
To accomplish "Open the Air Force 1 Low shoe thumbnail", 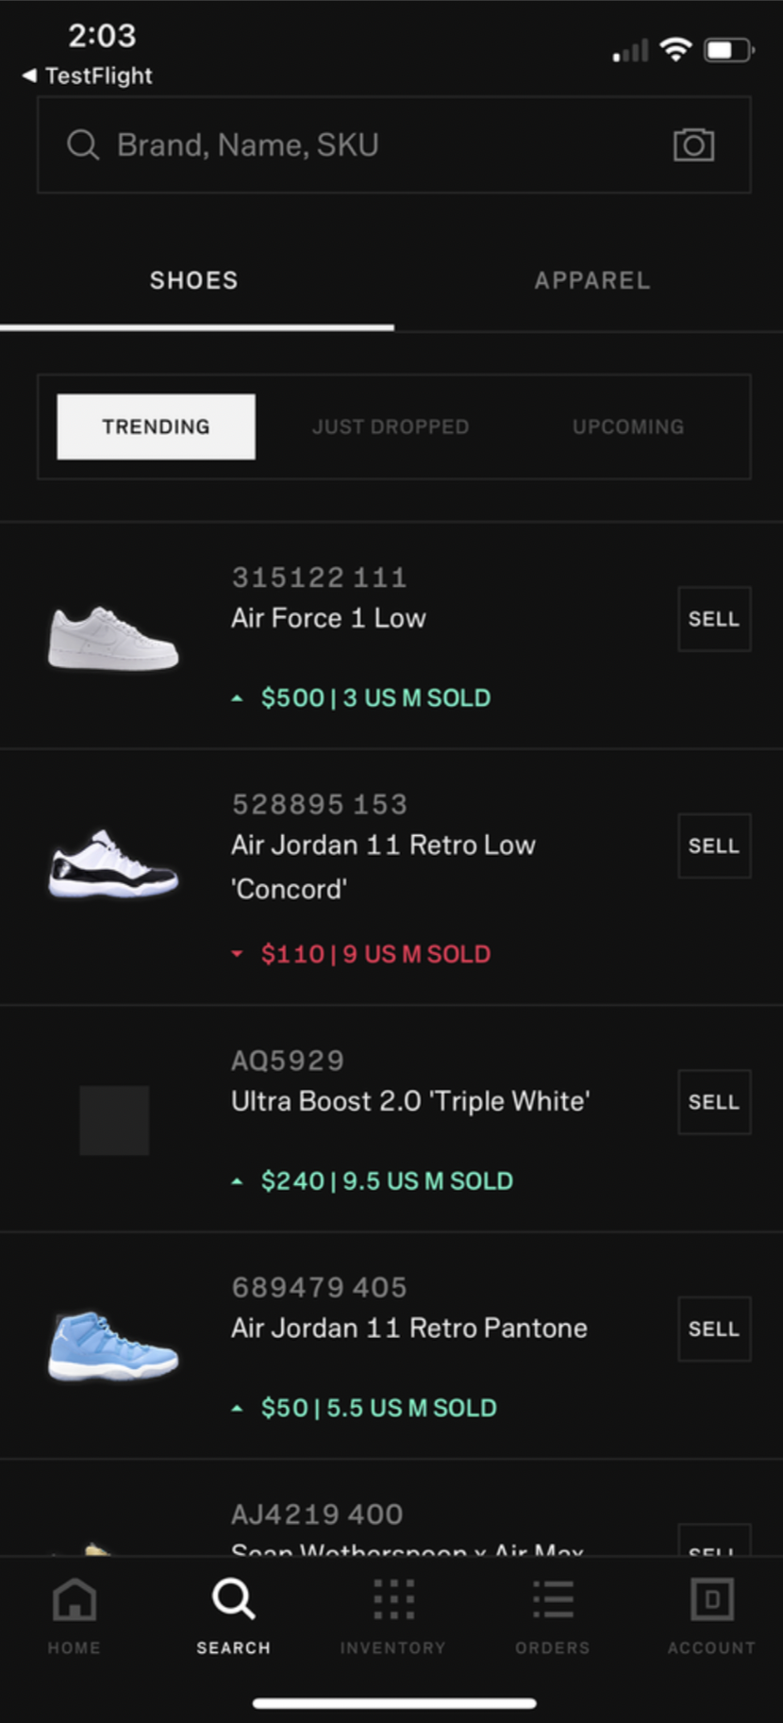I will (113, 639).
